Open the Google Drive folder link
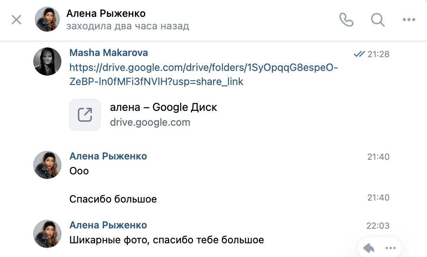This screenshot has width=427, height=257. [x=203, y=74]
